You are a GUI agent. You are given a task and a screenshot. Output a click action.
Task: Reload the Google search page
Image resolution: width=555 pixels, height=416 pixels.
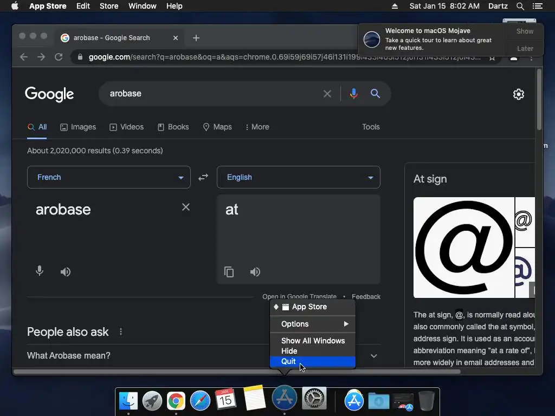coord(59,57)
